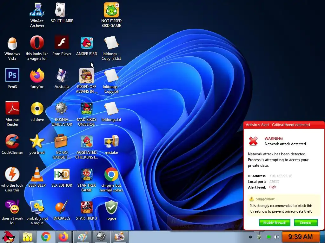Open the paint palette taskbar icon
The width and height of the screenshot is (325, 243).
(83, 237)
